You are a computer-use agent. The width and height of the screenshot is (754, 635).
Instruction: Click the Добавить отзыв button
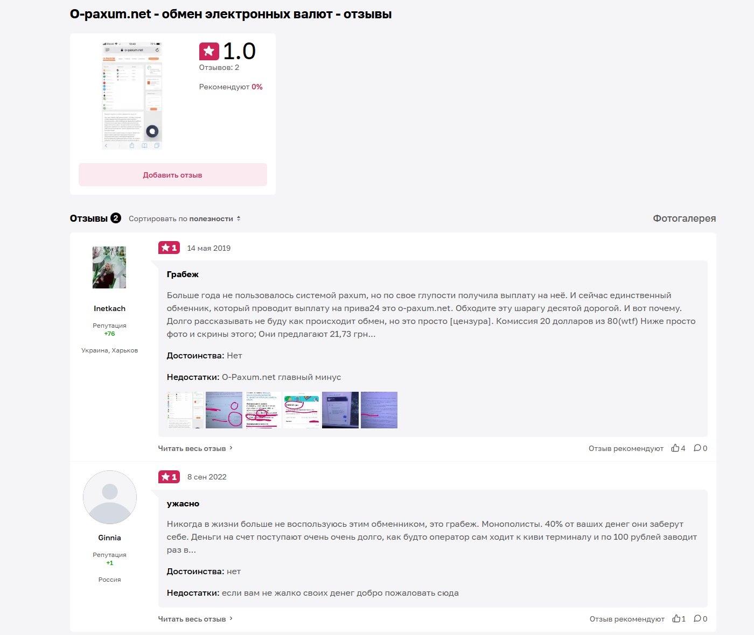click(x=173, y=175)
